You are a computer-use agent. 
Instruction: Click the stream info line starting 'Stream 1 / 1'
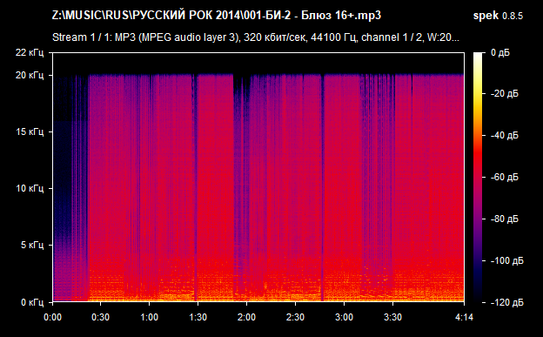click(256, 37)
